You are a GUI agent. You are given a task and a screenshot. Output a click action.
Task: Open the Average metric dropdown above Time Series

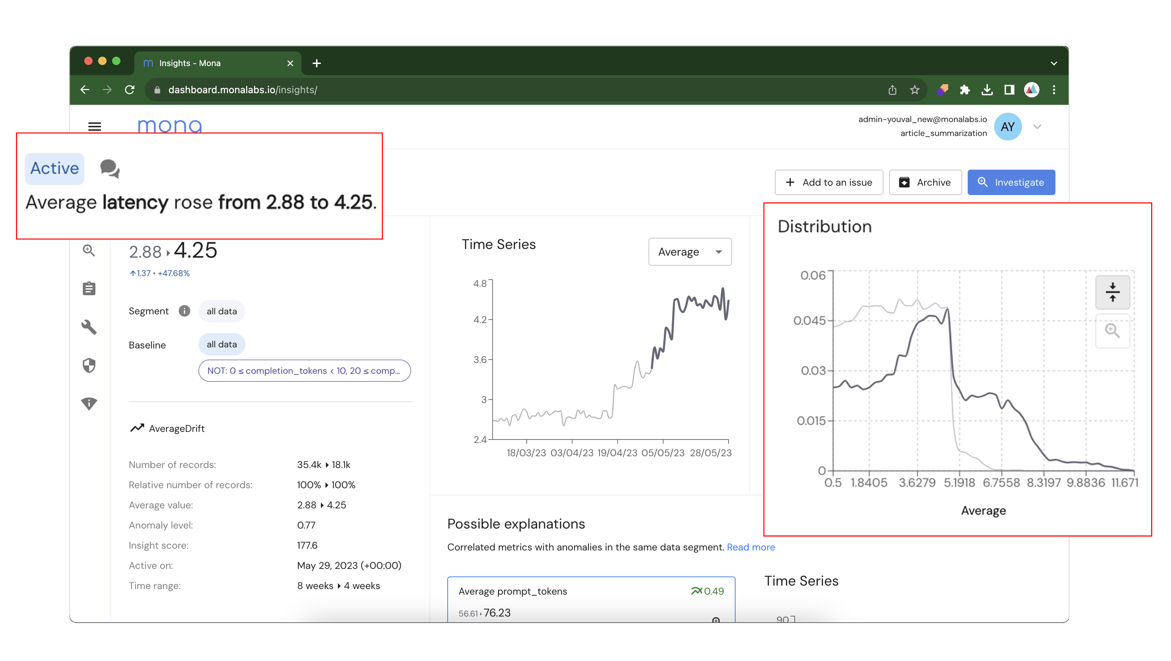coord(689,252)
